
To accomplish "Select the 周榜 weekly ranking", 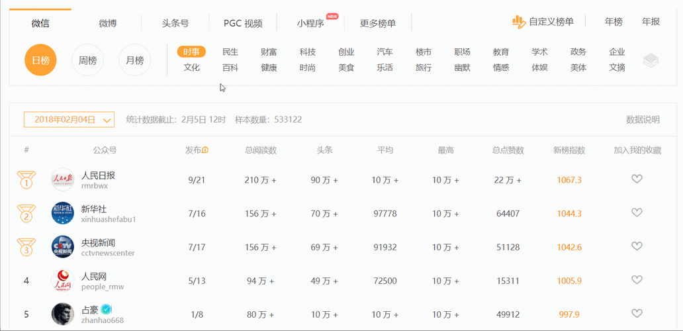I will [x=87, y=60].
